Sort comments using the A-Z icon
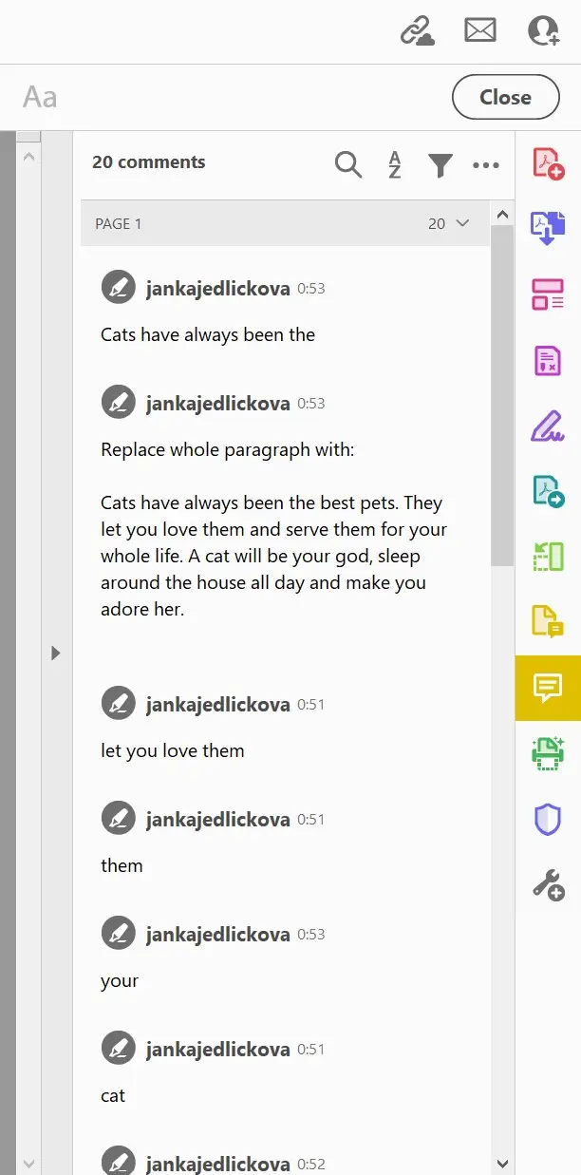This screenshot has height=1175, width=581. 395,165
